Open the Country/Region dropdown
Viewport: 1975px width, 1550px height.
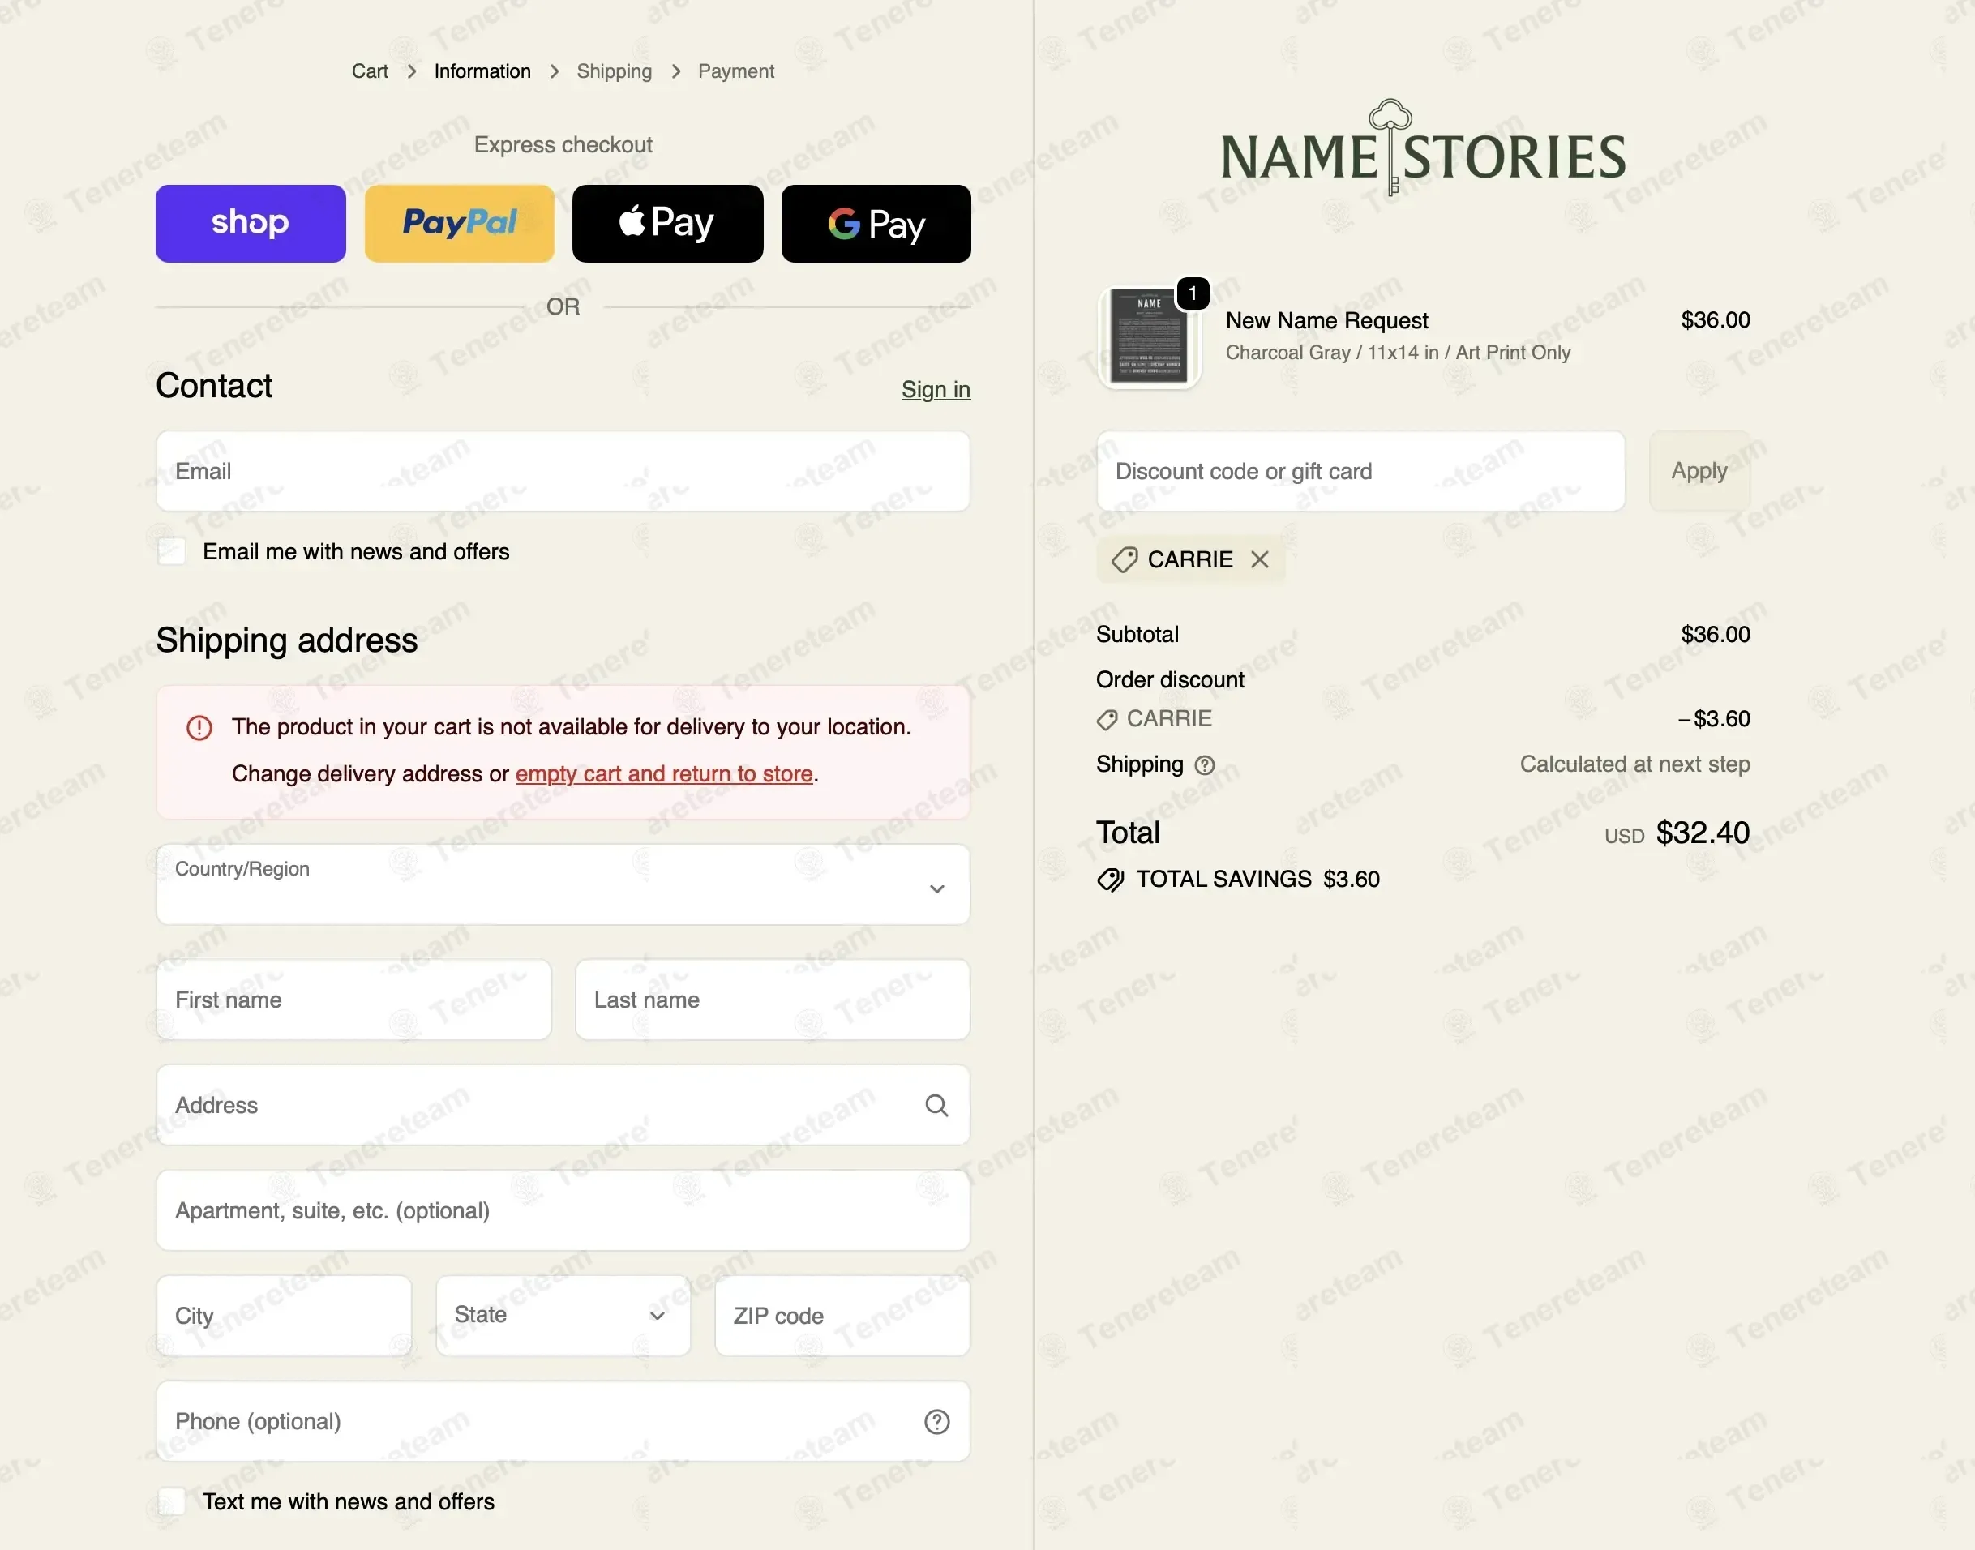563,884
